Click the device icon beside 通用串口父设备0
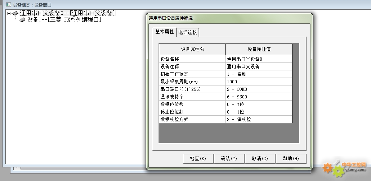 pyautogui.click(x=15, y=13)
